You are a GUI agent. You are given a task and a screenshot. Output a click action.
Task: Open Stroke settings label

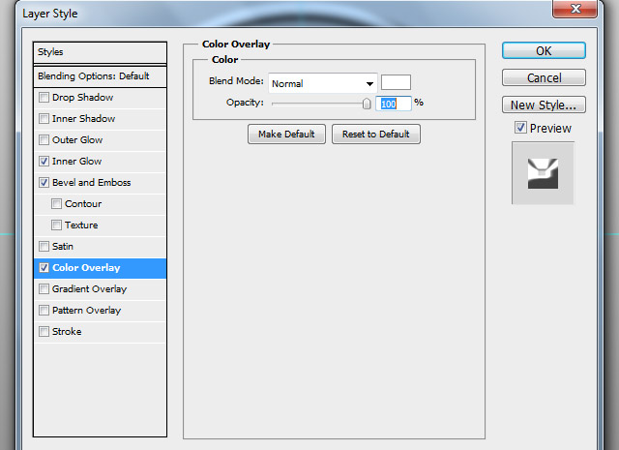pyautogui.click(x=67, y=332)
